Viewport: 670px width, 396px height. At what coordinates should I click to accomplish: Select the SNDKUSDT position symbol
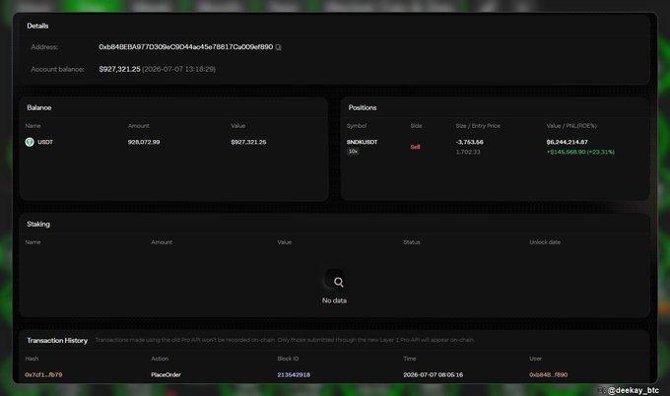click(x=362, y=142)
